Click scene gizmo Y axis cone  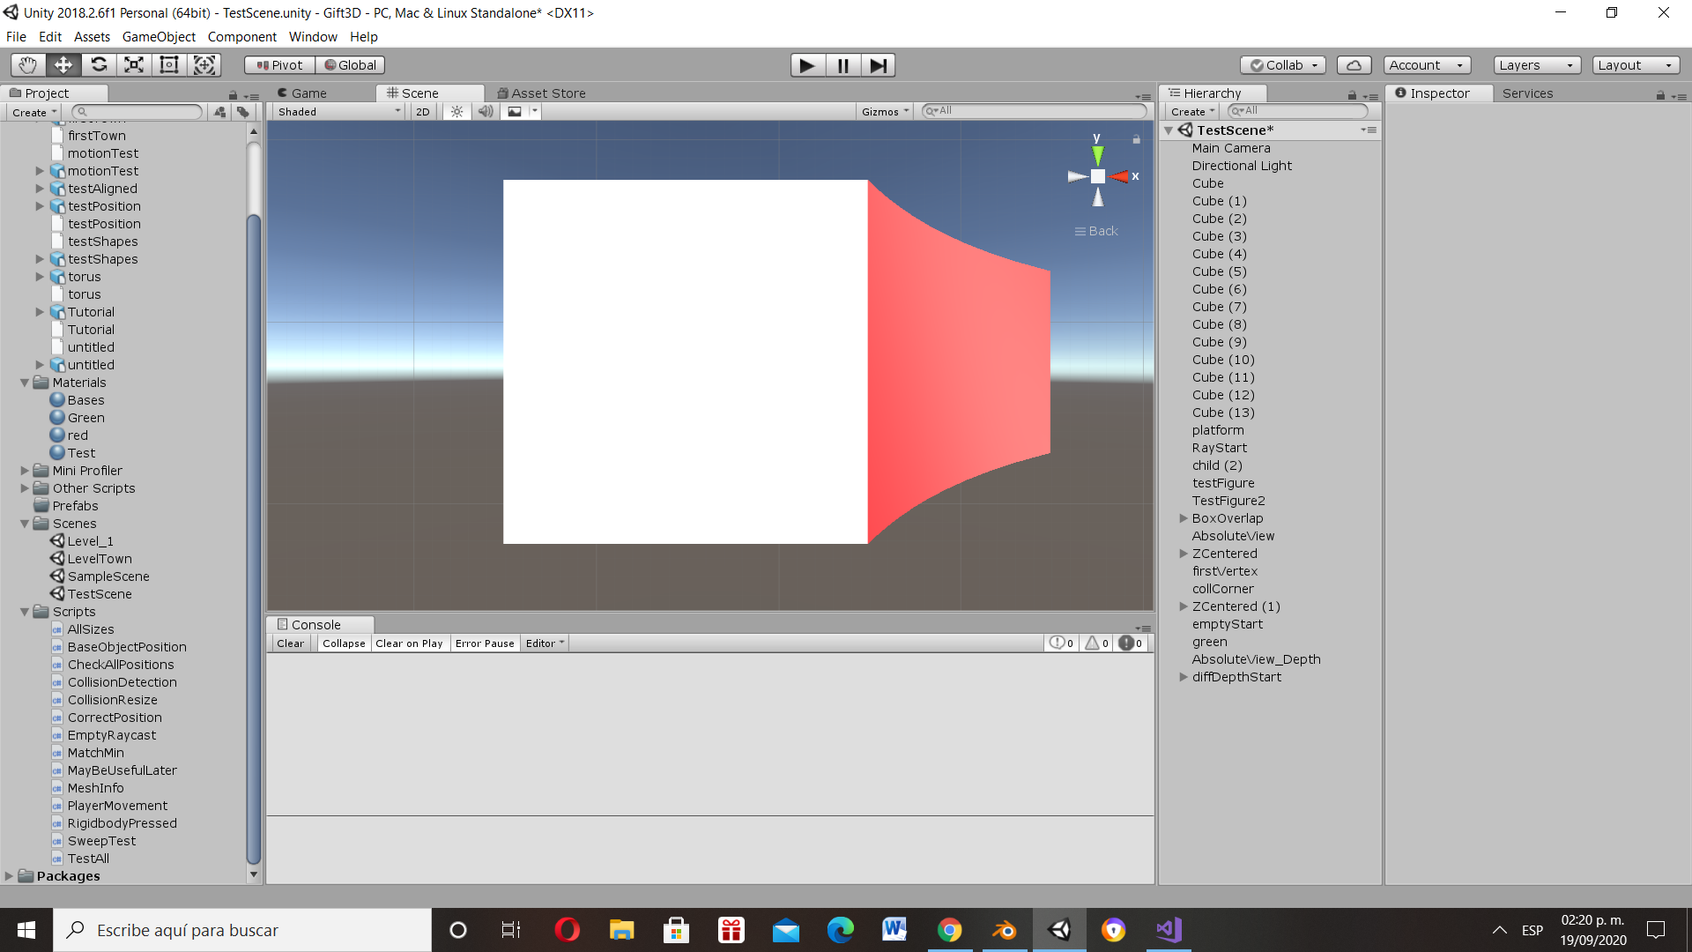pos(1098,155)
